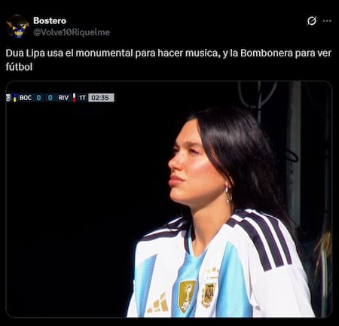
Task: Open the three-dot more options menu
Action: click(x=327, y=21)
